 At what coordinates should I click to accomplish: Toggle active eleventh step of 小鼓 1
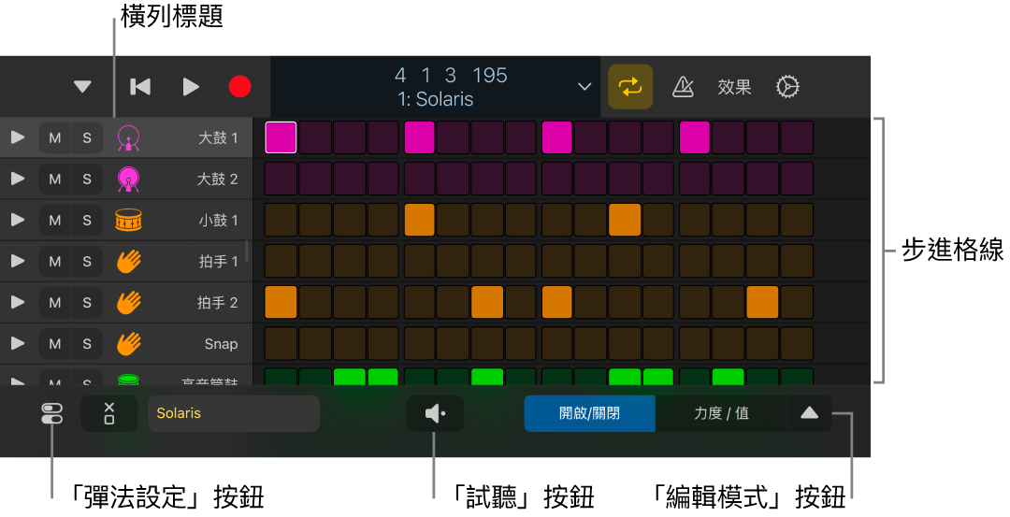pos(625,220)
